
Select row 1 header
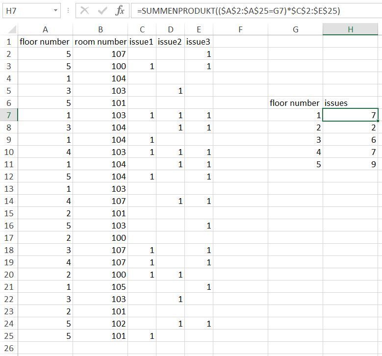[9, 42]
